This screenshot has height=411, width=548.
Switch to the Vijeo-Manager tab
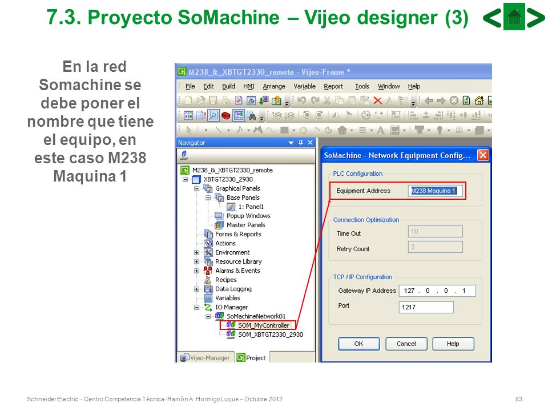[x=205, y=358]
